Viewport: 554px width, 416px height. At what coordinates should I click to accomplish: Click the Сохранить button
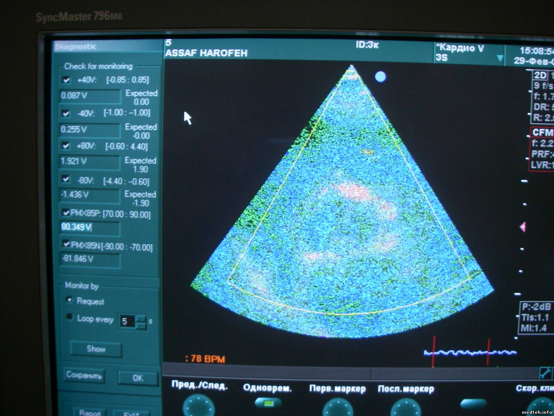pos(84,375)
